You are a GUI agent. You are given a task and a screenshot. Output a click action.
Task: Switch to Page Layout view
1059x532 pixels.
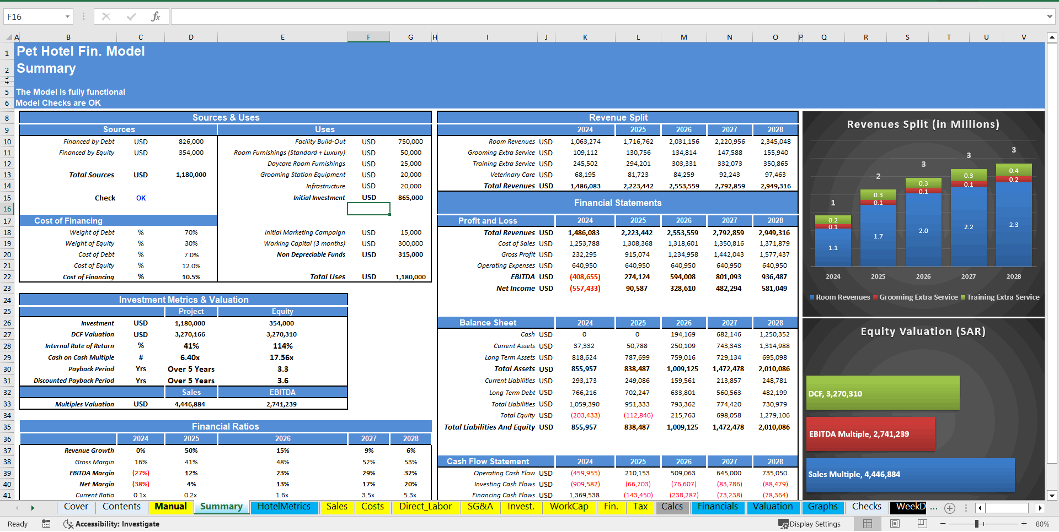coord(895,524)
